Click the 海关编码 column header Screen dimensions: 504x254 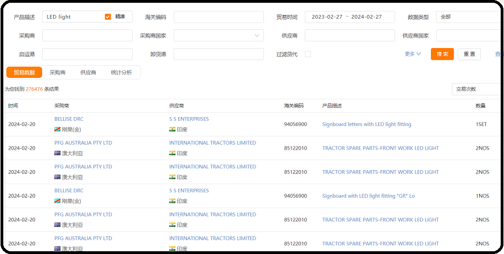pyautogui.click(x=294, y=106)
